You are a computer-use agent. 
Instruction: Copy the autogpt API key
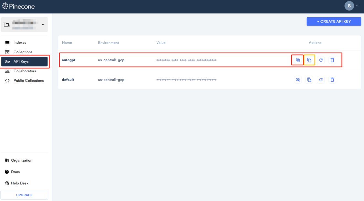click(309, 60)
